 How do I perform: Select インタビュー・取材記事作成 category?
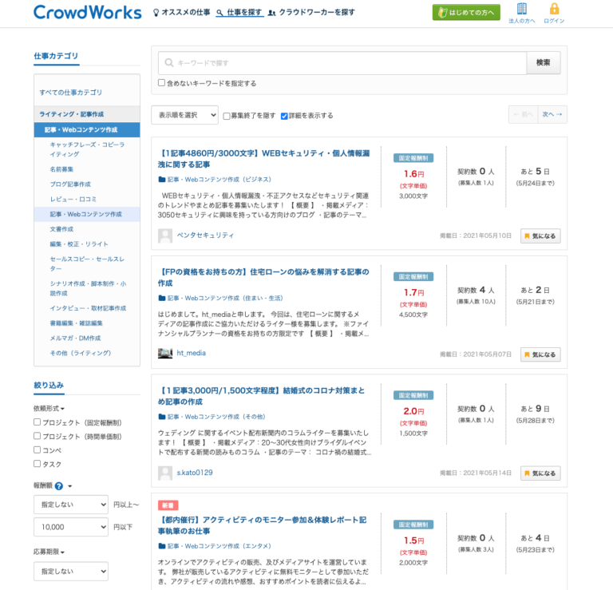click(88, 308)
